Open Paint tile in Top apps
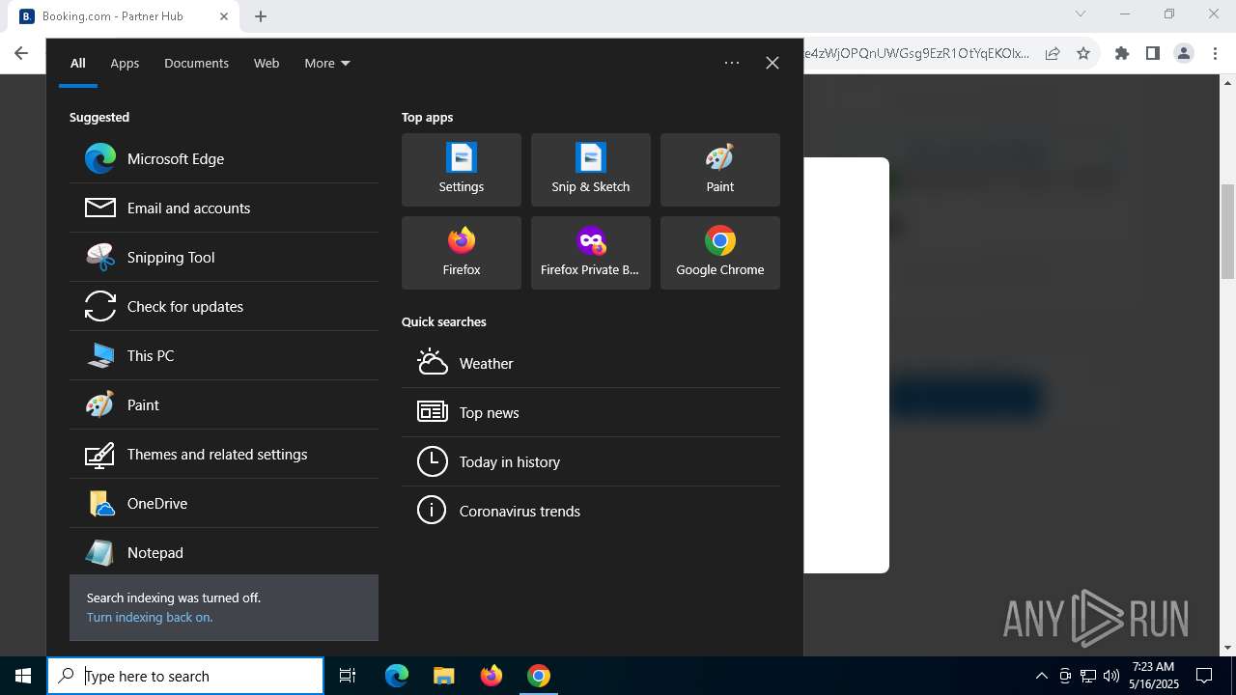This screenshot has height=695, width=1236. [x=720, y=170]
